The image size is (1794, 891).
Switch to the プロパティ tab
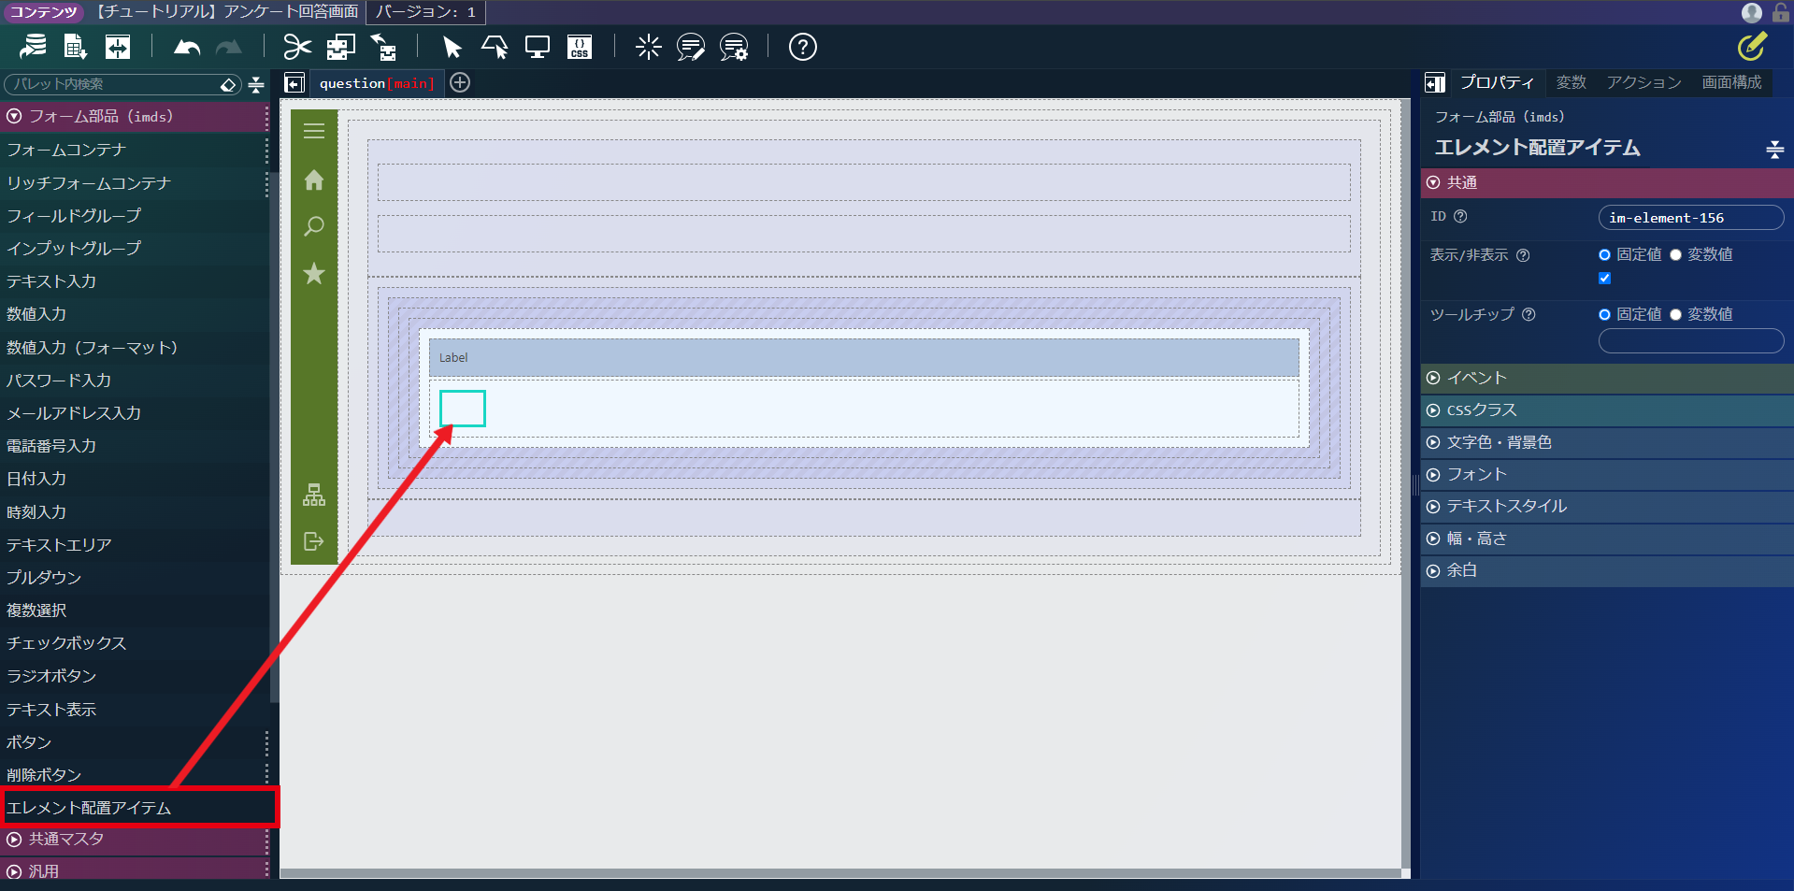1497,82
